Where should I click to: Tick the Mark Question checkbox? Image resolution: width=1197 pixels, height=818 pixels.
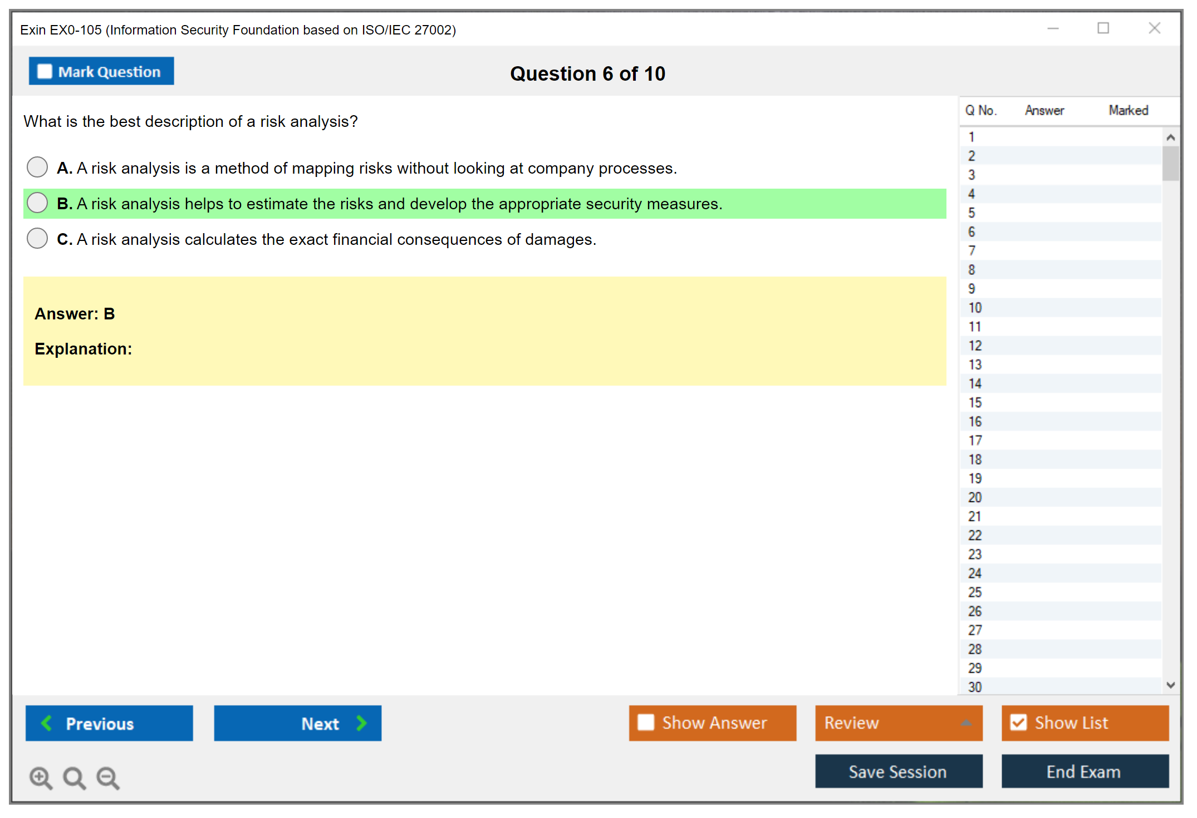pyautogui.click(x=45, y=72)
